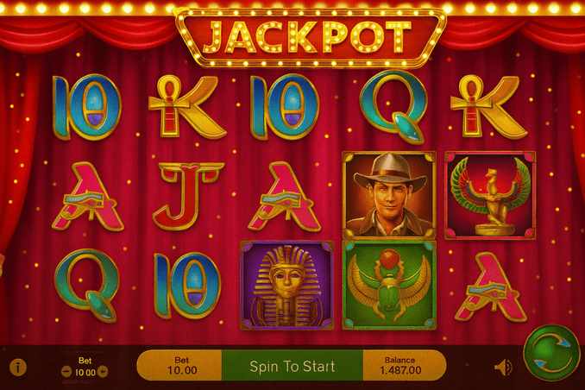Select the winged Isis statue symbol

click(x=490, y=195)
